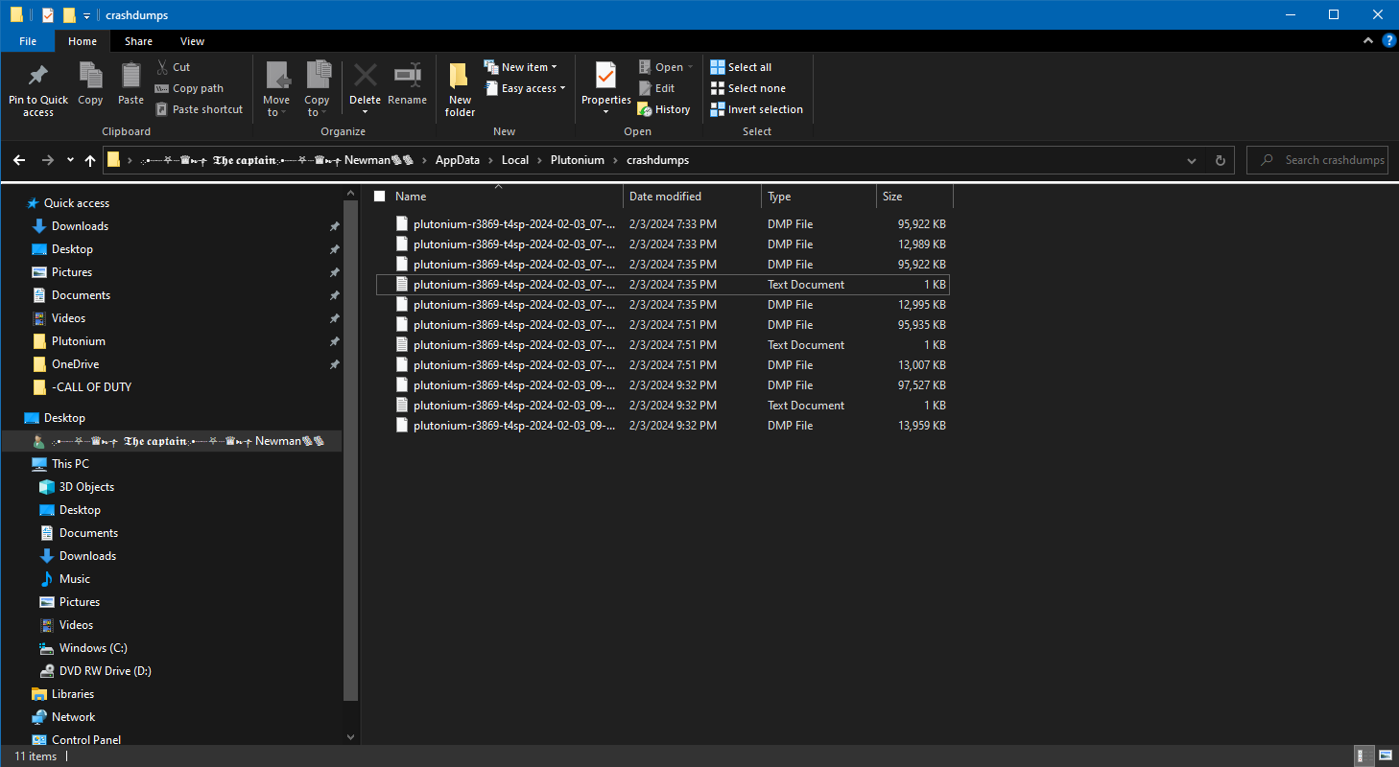Click Invert selection

point(756,109)
